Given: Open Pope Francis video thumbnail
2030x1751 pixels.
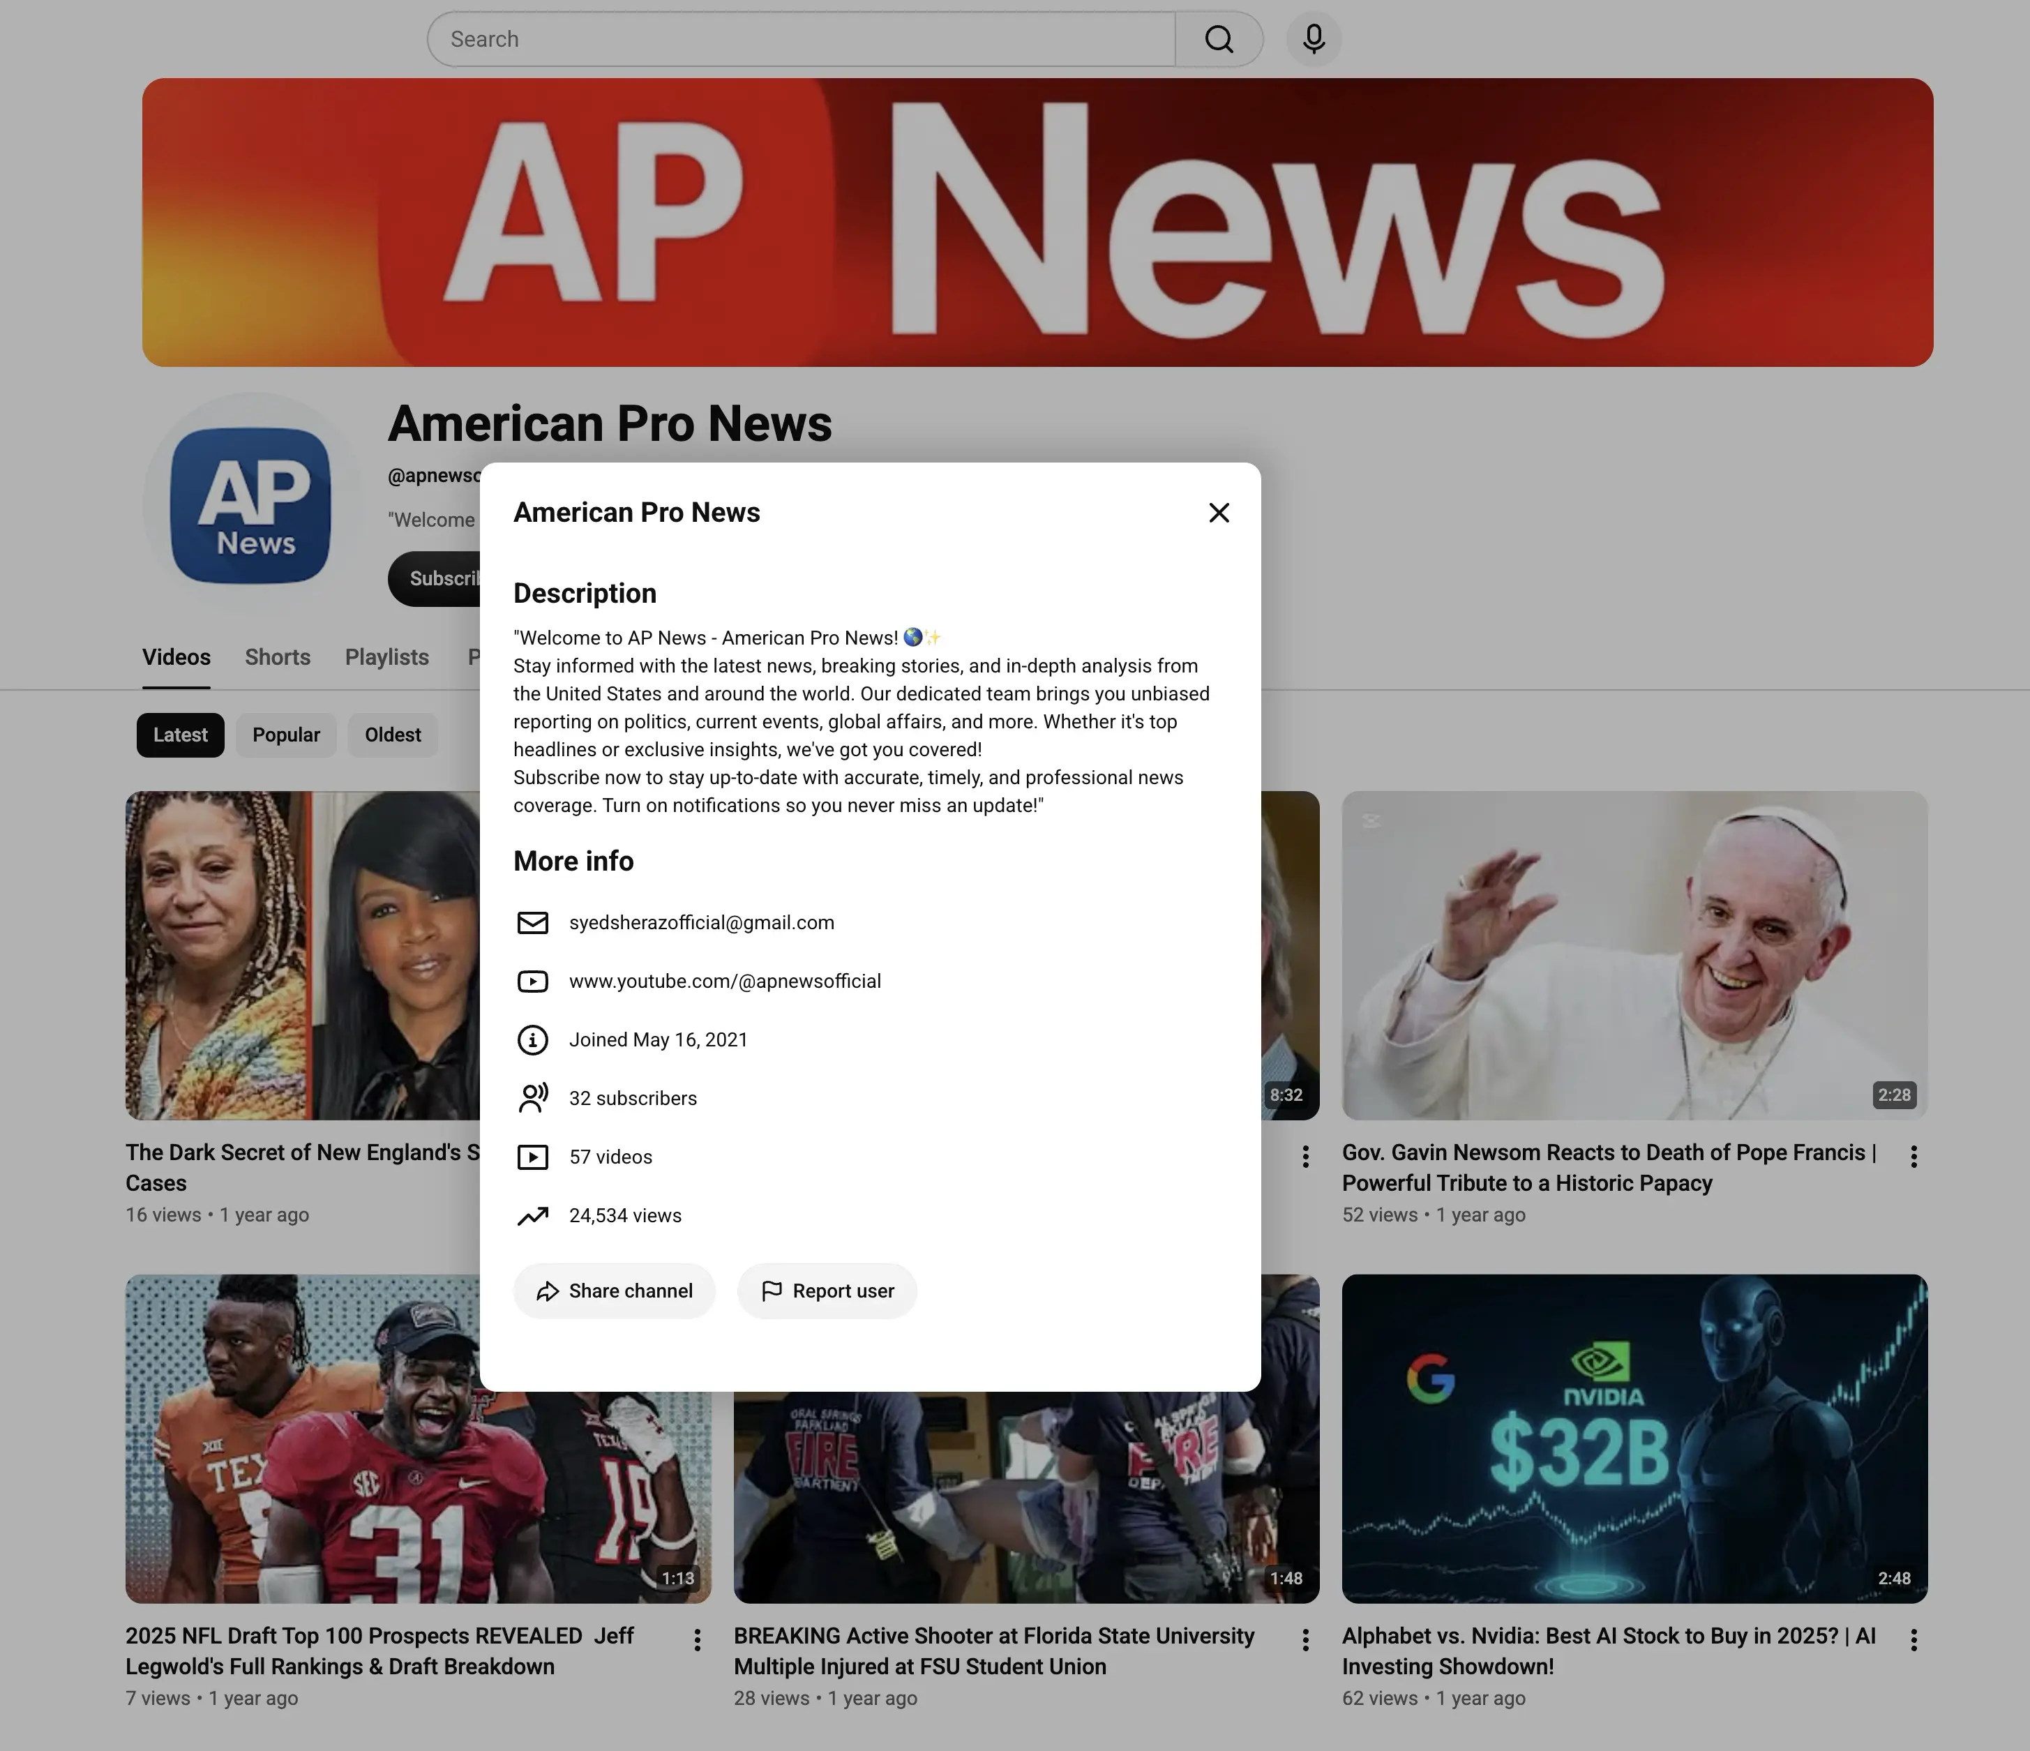Looking at the screenshot, I should pos(1634,955).
